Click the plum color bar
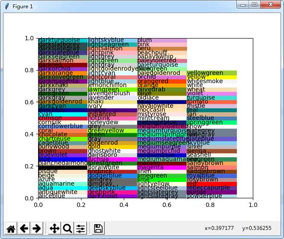The height and width of the screenshot is (239, 284). tap(162, 41)
